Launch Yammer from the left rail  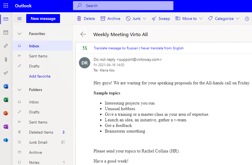tap(6, 140)
